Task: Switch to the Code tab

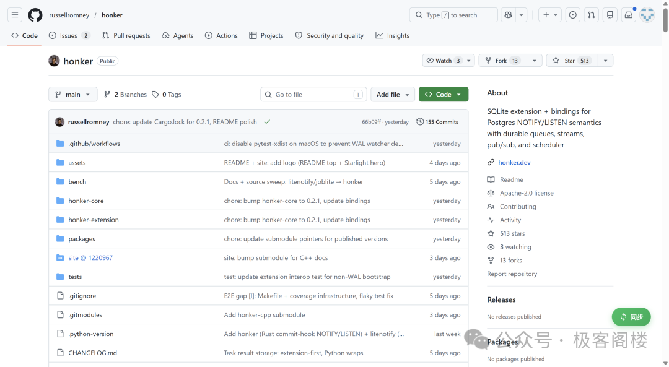Action: tap(24, 35)
